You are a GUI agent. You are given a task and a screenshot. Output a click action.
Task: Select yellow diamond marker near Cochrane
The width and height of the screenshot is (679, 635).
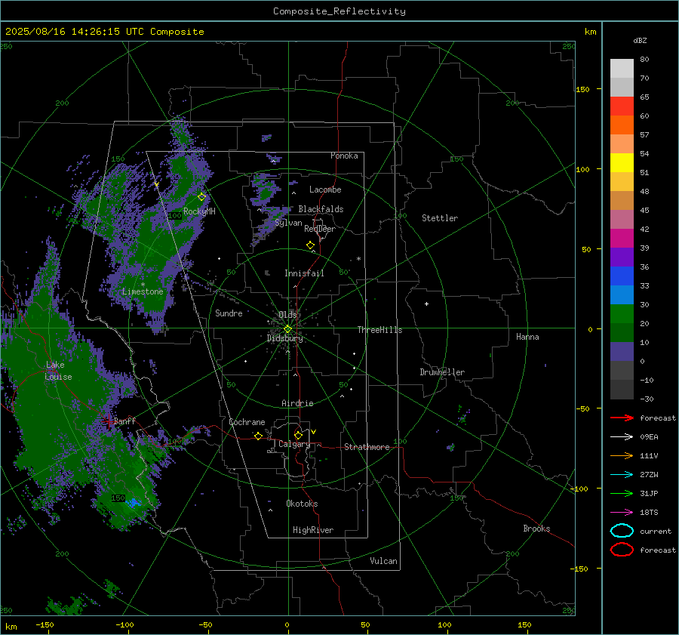click(258, 436)
